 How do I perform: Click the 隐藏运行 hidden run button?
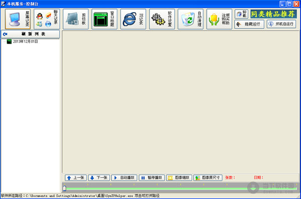[249, 24]
